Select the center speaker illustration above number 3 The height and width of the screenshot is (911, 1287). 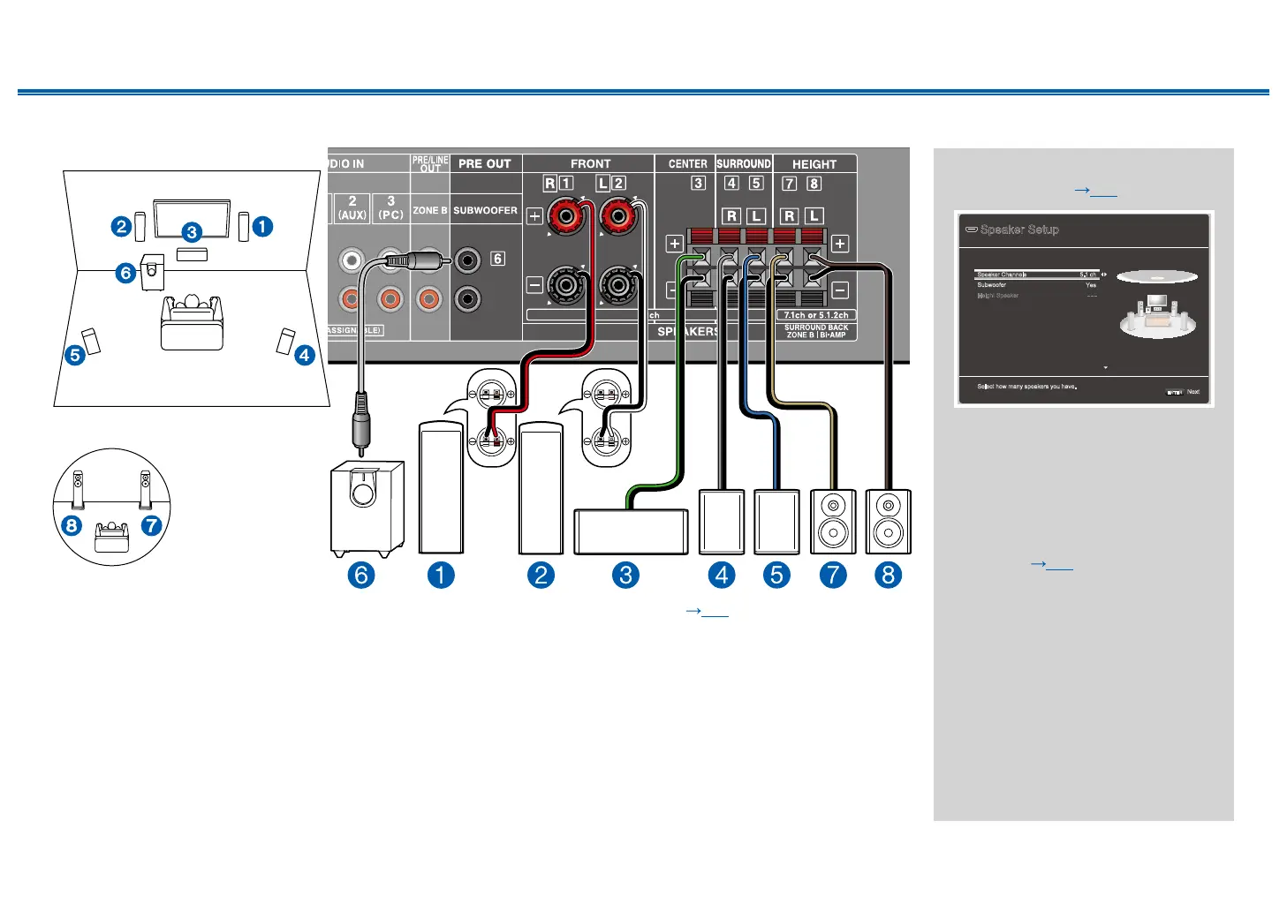tap(631, 531)
